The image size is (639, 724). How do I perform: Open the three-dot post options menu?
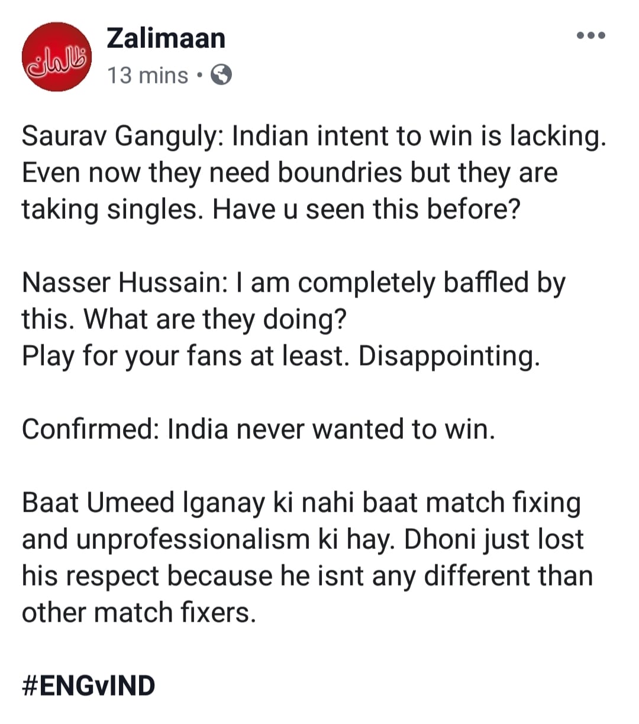590,35
